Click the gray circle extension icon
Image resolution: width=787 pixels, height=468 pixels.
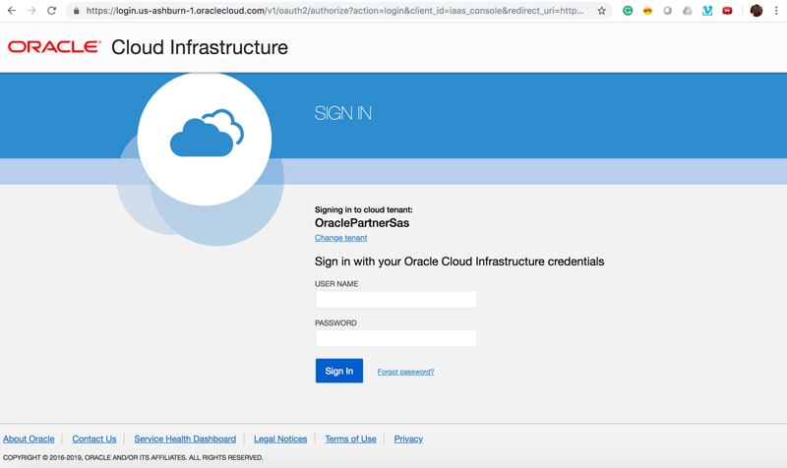pyautogui.click(x=668, y=11)
